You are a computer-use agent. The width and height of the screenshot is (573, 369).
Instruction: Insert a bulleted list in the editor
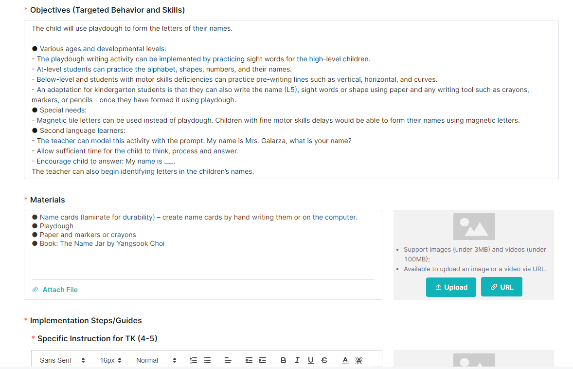click(x=207, y=360)
